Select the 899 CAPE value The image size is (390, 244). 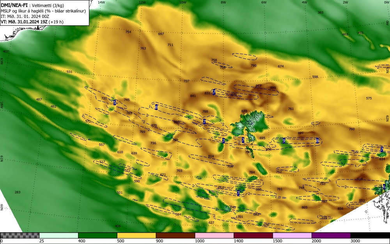pos(273,88)
